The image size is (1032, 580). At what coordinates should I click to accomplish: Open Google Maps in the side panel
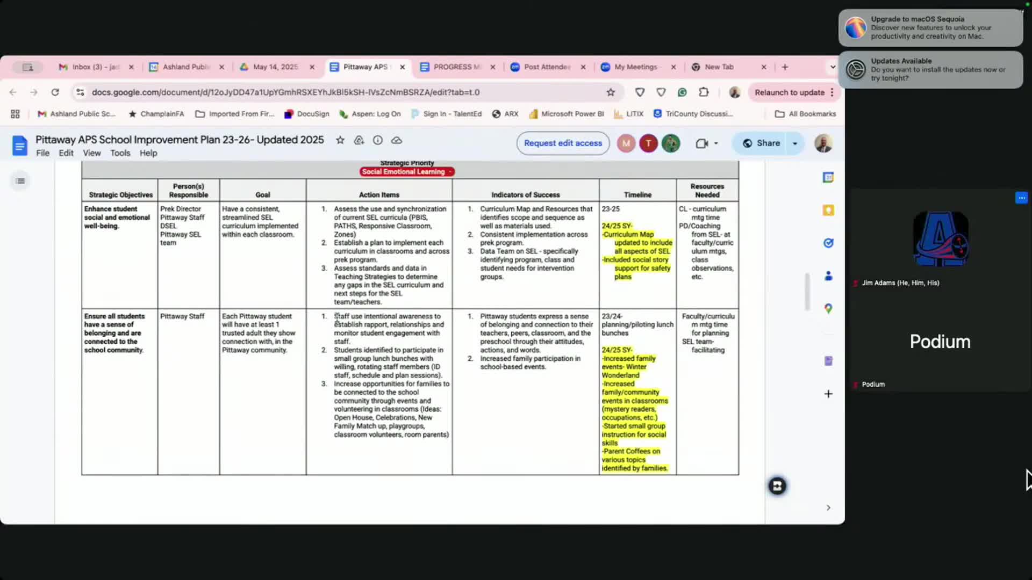point(828,309)
